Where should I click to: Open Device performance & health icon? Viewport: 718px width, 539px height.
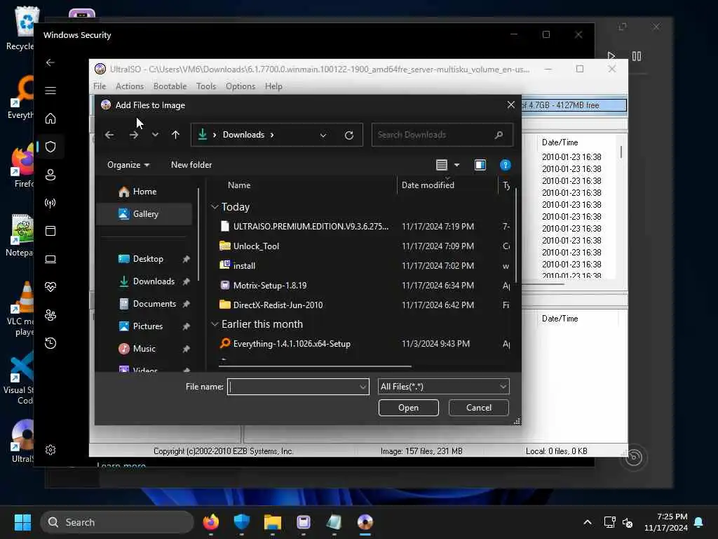(x=50, y=287)
